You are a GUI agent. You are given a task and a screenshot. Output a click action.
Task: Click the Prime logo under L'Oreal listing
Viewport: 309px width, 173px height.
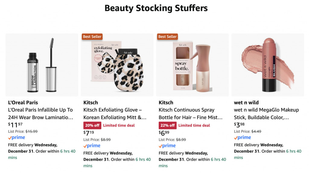(x=16, y=137)
